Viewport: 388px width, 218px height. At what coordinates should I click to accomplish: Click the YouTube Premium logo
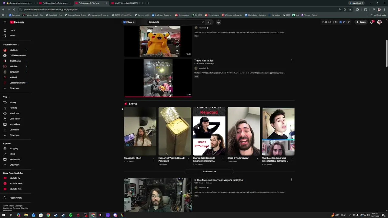coord(17,22)
